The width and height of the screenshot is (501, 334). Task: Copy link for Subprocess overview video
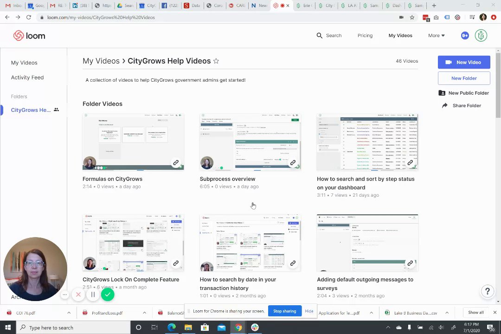click(x=293, y=163)
